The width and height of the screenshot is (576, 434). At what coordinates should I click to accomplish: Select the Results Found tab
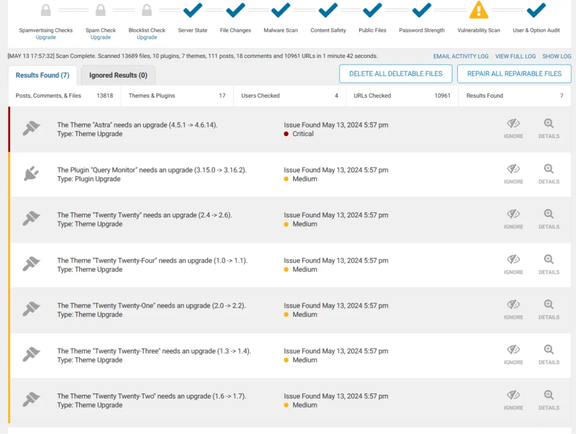[x=42, y=75]
